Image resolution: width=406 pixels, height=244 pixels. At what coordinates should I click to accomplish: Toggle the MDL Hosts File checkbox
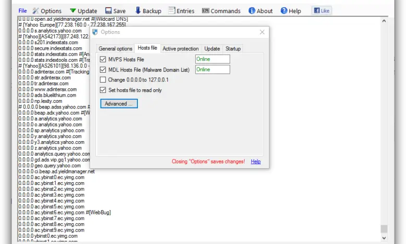tap(103, 70)
